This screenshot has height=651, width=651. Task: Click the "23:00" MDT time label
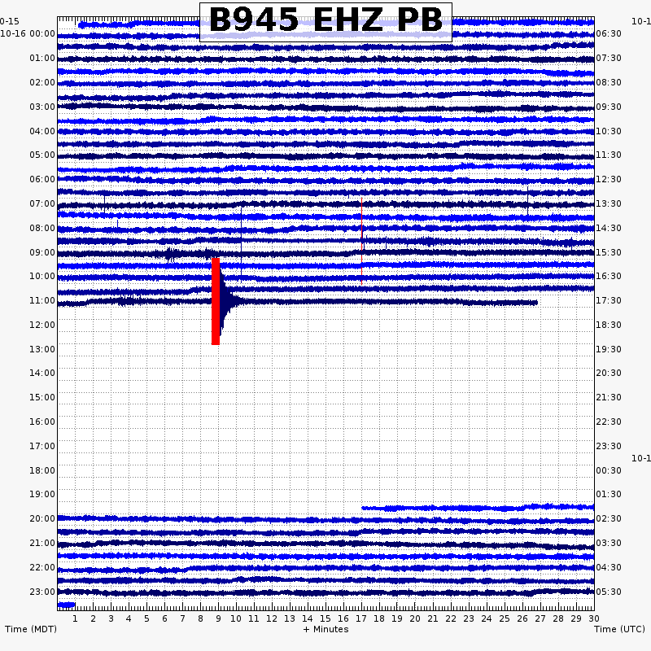coord(42,592)
